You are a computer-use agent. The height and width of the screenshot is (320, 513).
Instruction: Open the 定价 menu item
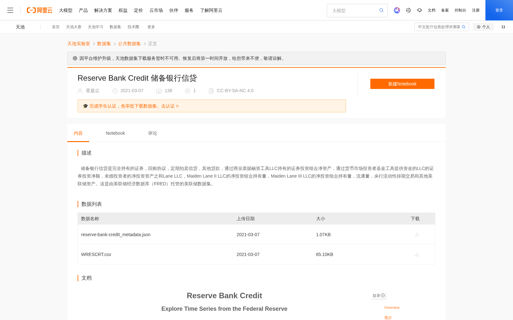[x=139, y=10]
